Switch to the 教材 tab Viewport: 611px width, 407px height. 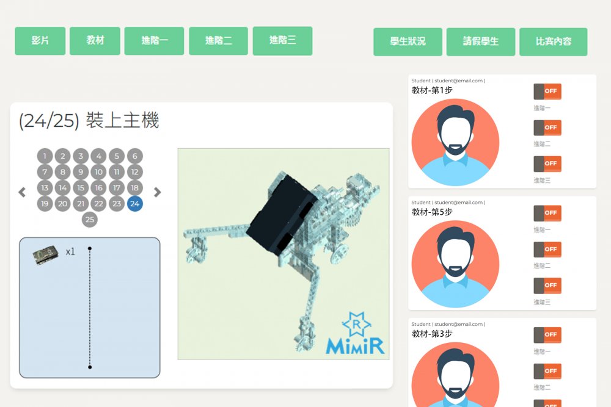coord(95,41)
